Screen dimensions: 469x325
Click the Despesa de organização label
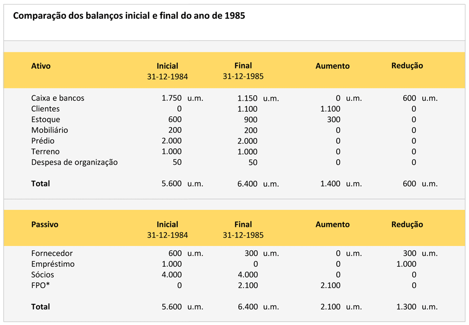click(74, 163)
